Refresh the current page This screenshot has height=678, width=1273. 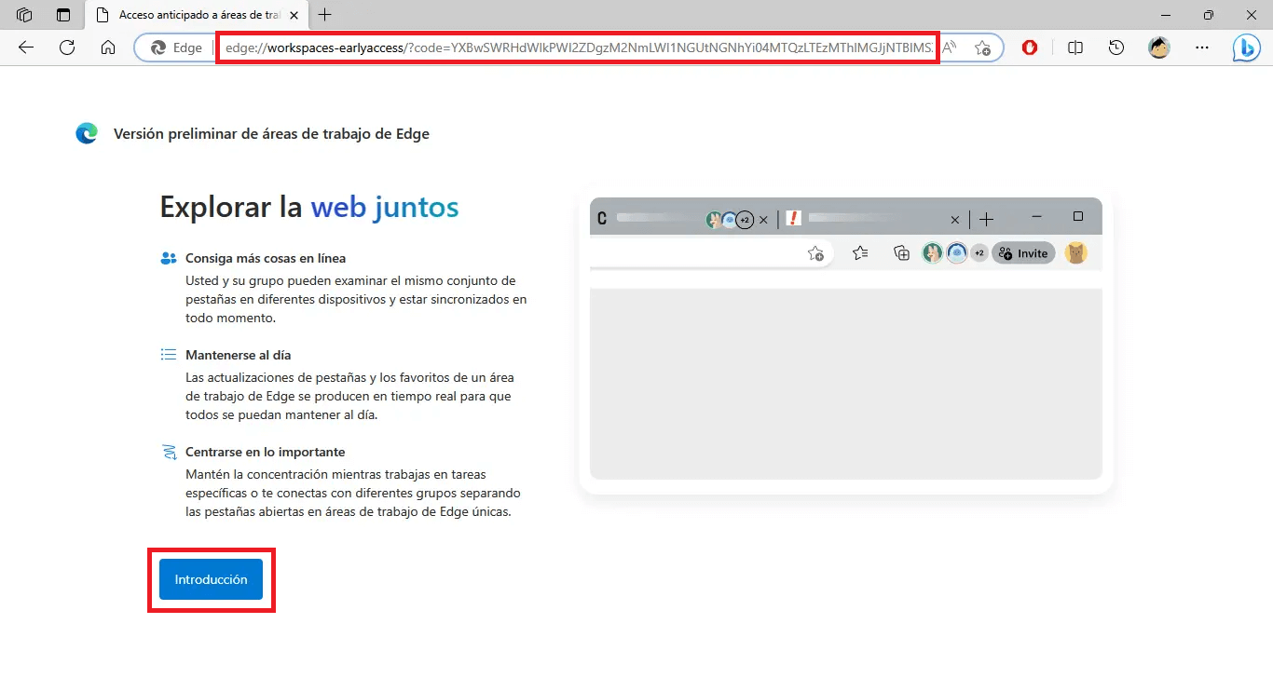67,47
